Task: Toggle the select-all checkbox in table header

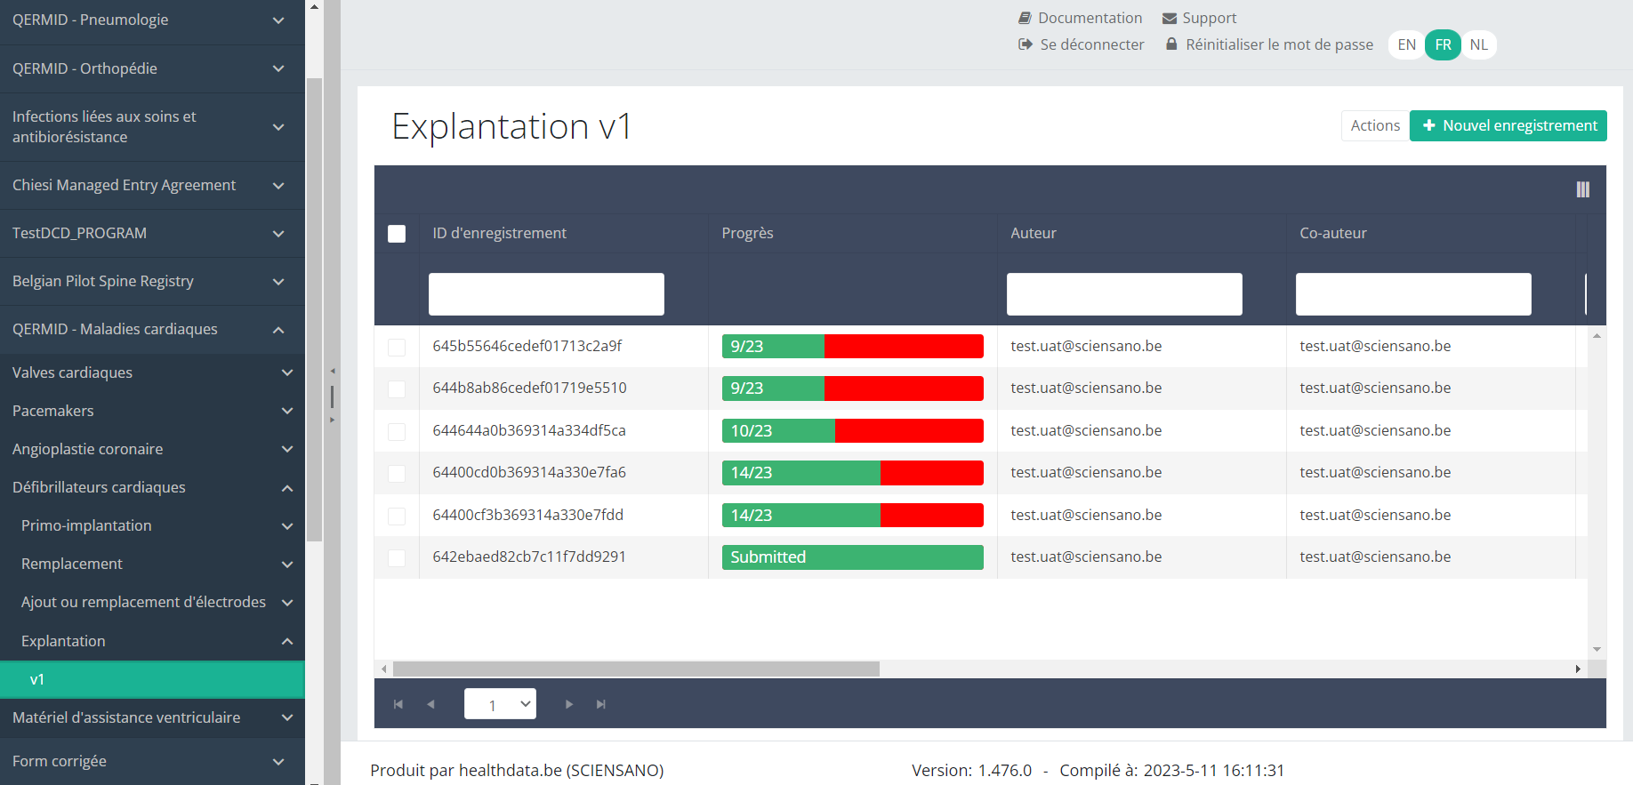Action: (397, 234)
